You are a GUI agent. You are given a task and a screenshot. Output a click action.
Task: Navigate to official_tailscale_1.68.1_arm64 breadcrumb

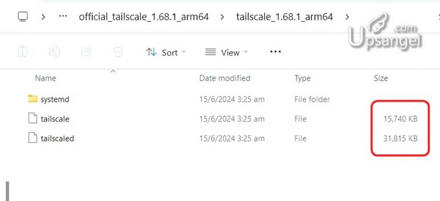point(144,17)
